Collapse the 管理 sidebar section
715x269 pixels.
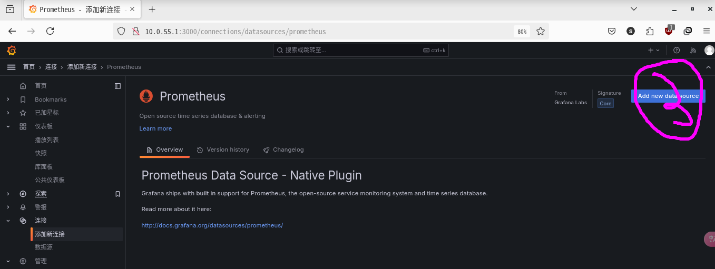[x=8, y=261]
